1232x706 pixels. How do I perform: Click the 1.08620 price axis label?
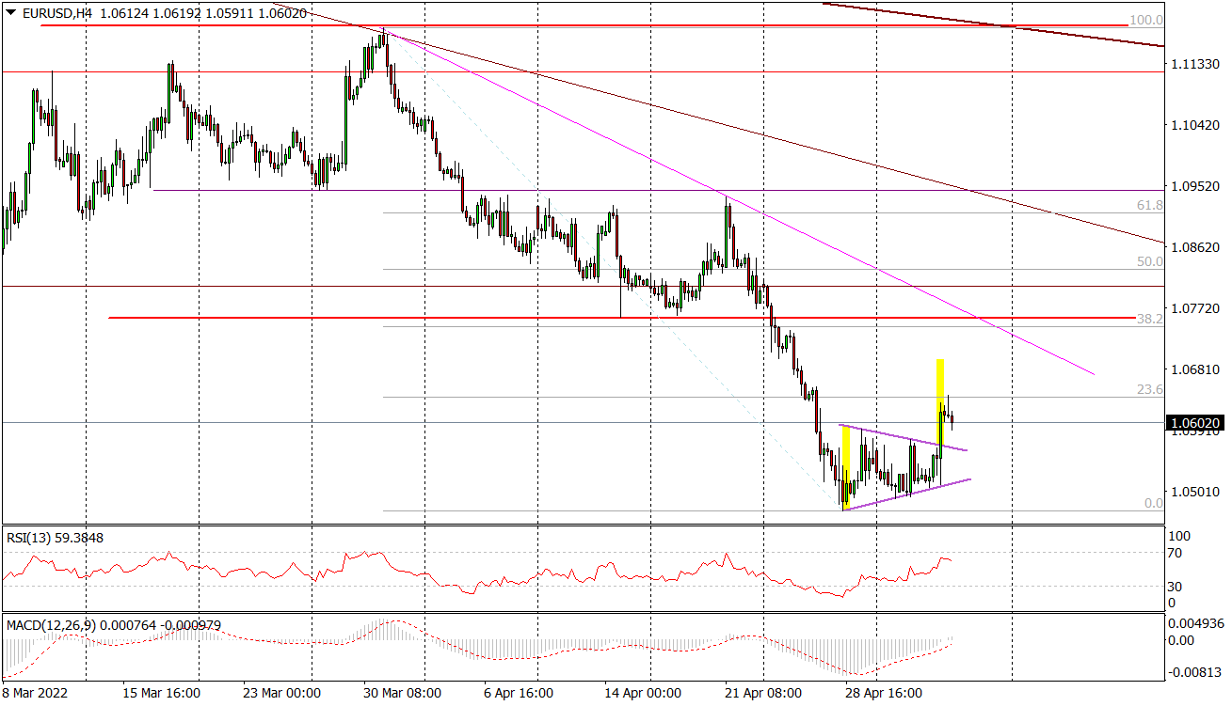click(x=1193, y=247)
